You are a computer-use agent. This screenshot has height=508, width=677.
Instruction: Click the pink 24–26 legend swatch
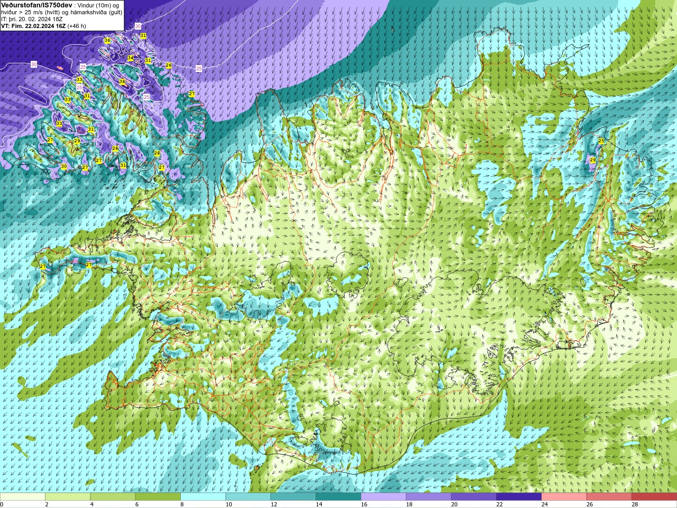(564, 497)
